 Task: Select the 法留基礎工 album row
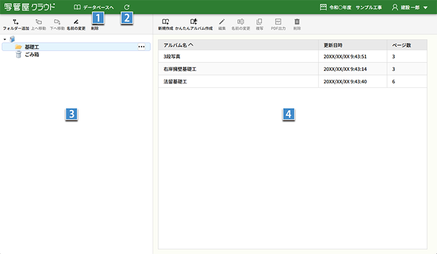click(x=292, y=82)
